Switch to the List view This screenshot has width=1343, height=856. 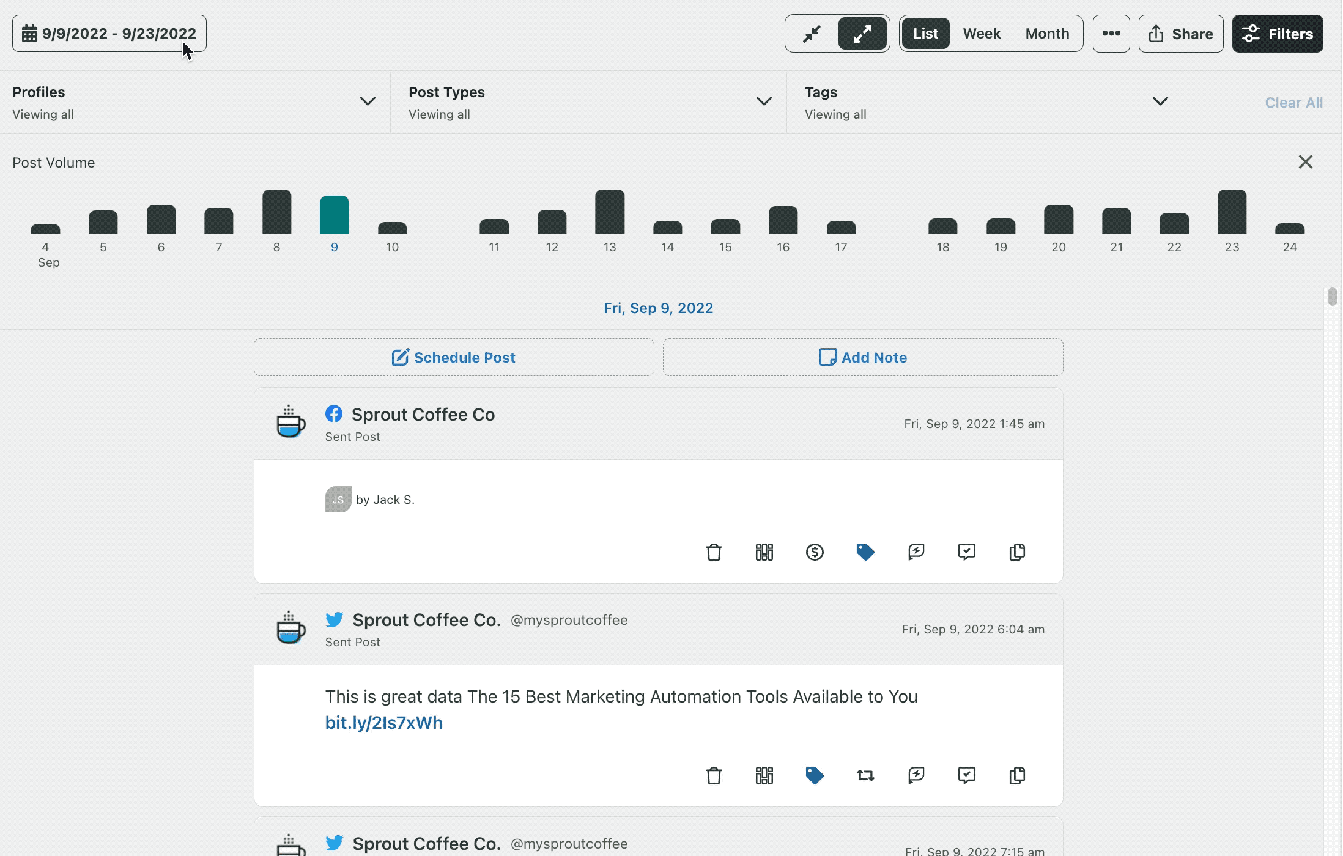coord(925,34)
